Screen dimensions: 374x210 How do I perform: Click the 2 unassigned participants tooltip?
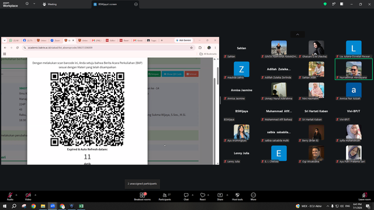tap(142, 184)
